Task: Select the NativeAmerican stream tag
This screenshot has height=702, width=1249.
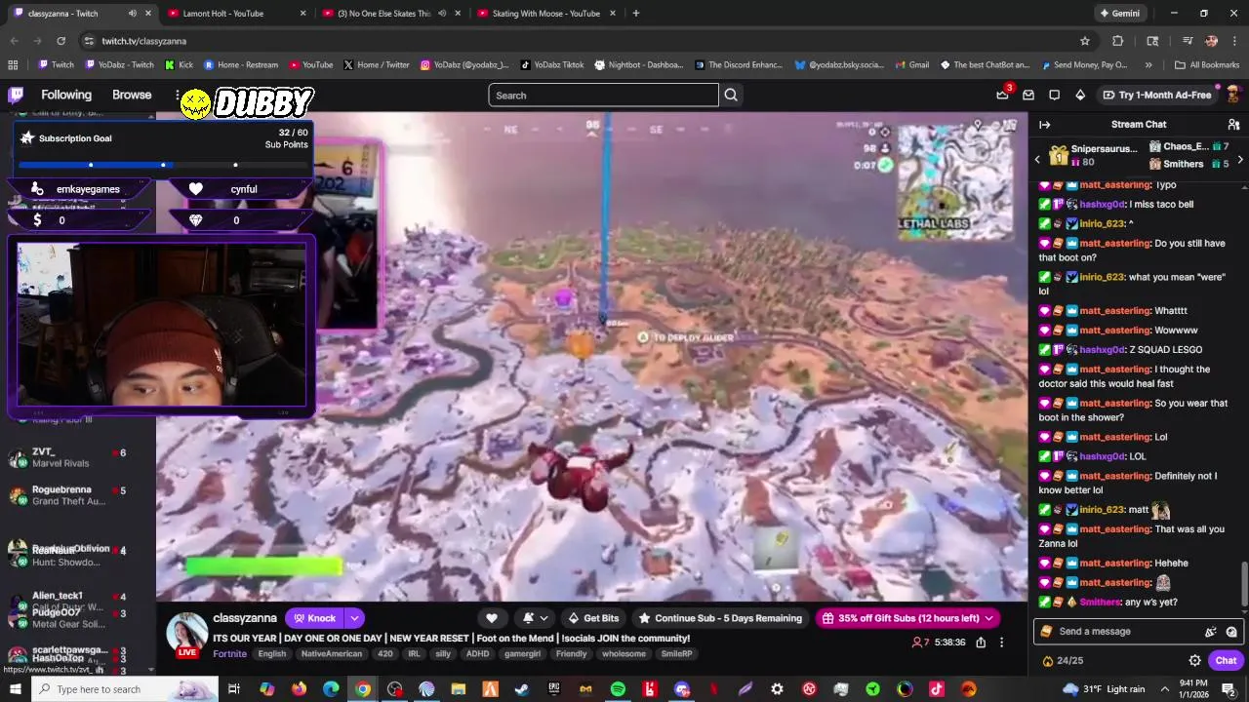Action: click(x=332, y=653)
